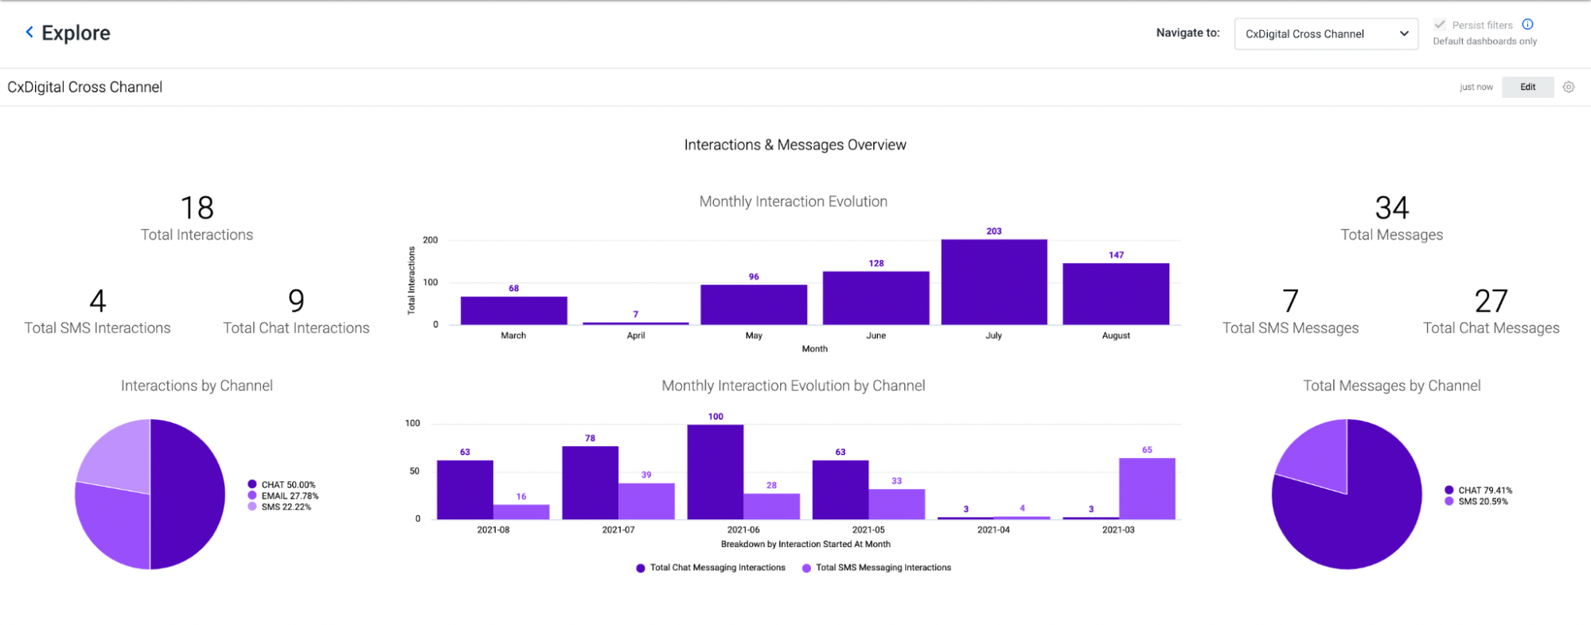
Task: Click the SMS 22.22% legend swatch
Action: pyautogui.click(x=252, y=507)
